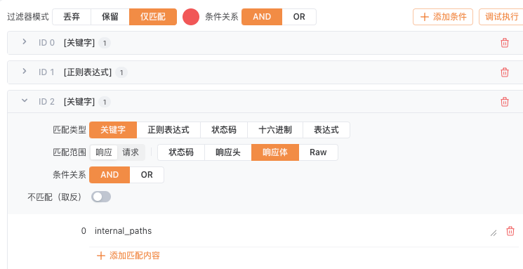
Task: Click 添加匹配内容 link
Action: 128,256
